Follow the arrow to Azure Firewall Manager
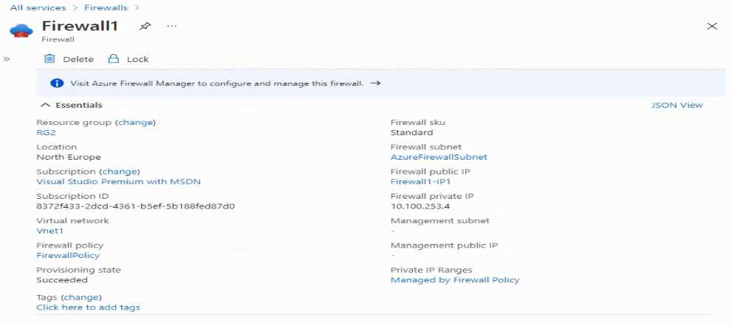Viewport: 731px width, 326px height. (x=375, y=83)
